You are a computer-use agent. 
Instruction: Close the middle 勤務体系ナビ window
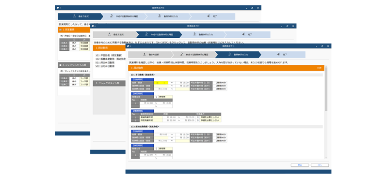coord(293,26)
